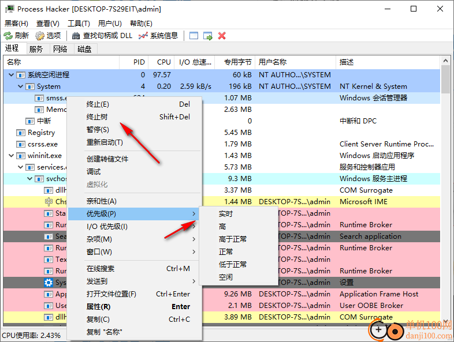Open the 查看(V) menu
The height and width of the screenshot is (342, 454).
(48, 24)
